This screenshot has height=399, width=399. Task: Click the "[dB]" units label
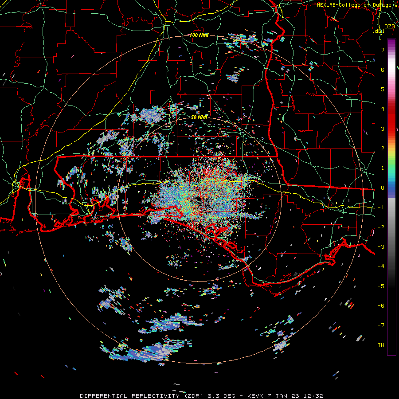click(379, 31)
